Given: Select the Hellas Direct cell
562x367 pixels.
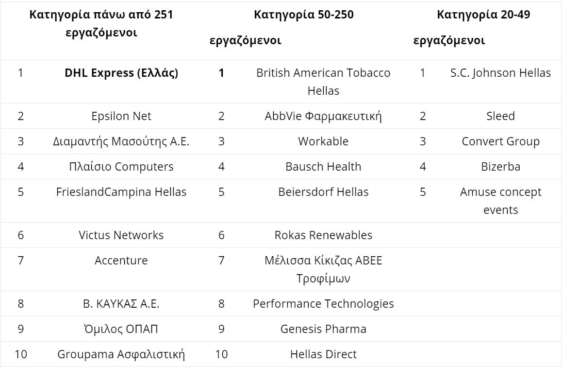Looking at the screenshot, I should click(x=323, y=354).
